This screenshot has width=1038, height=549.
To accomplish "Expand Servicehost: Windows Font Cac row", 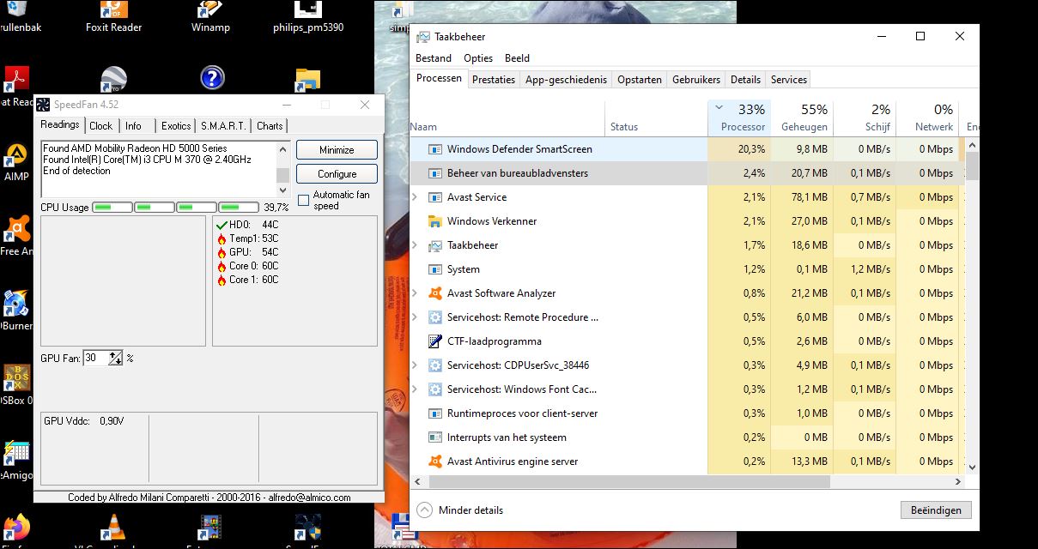I will click(x=416, y=389).
